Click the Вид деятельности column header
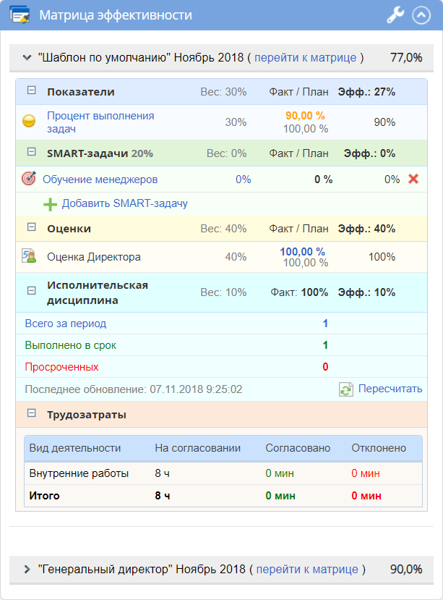Image resolution: width=443 pixels, height=600 pixels. coord(75,448)
